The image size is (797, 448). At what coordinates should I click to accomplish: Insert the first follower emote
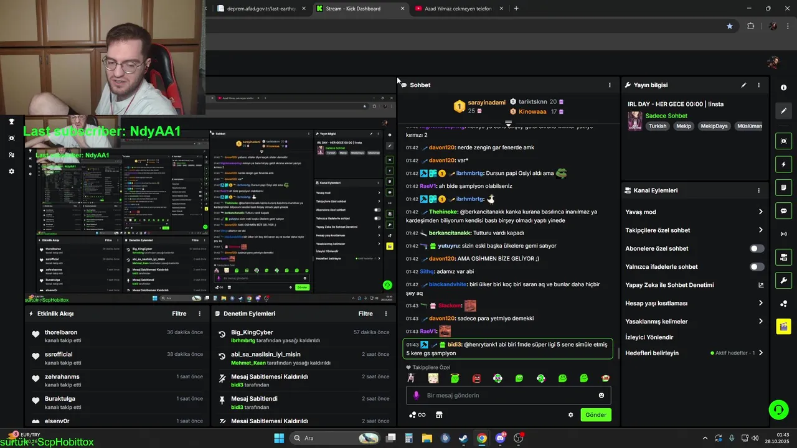(411, 378)
